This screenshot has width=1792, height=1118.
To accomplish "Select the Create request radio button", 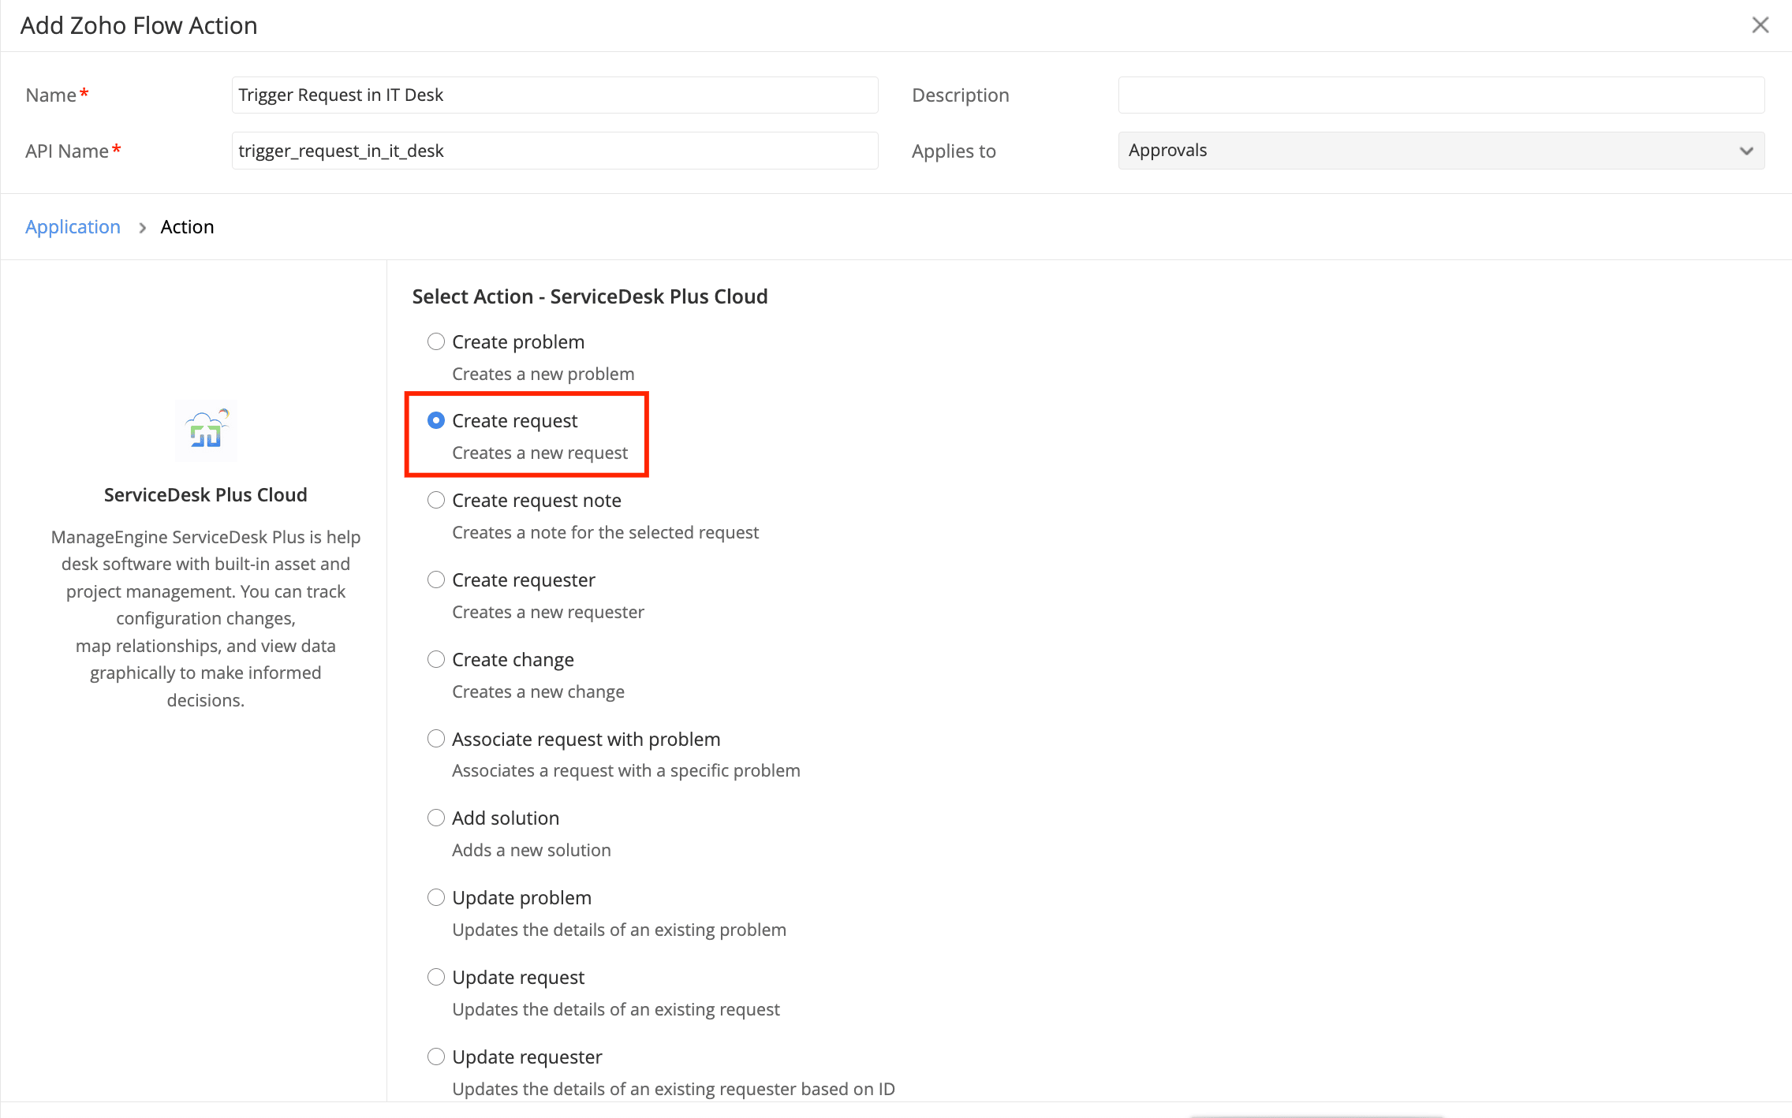I will (436, 421).
